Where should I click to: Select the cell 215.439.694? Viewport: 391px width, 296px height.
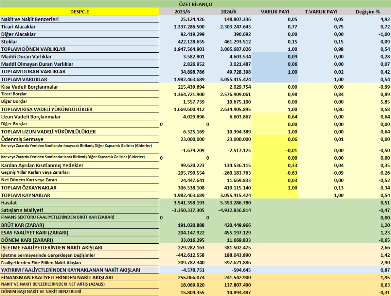tap(192, 87)
